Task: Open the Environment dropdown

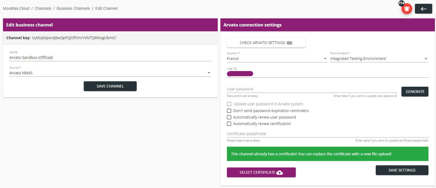Action: [379, 59]
